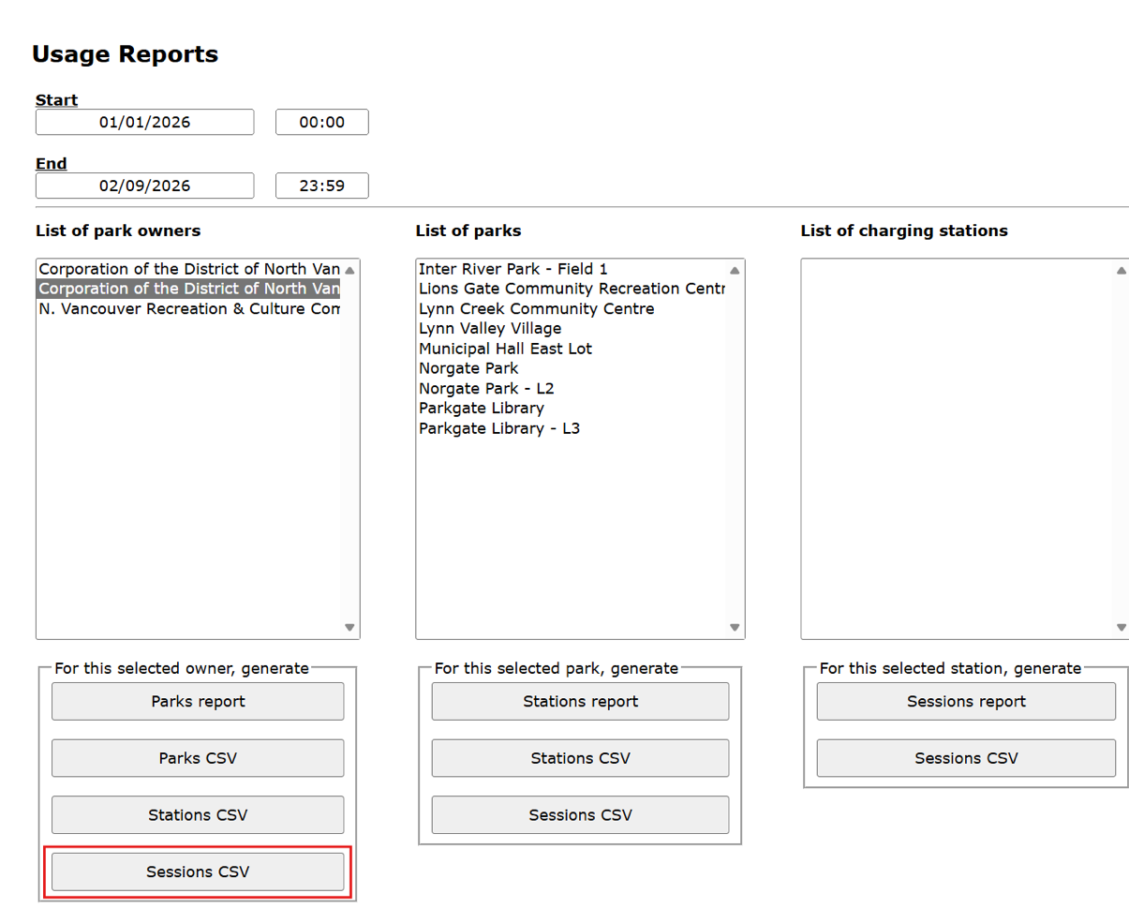Screen dimensions: 1129x923
Task: Download Parks CSV for selected owner
Action: [x=198, y=758]
